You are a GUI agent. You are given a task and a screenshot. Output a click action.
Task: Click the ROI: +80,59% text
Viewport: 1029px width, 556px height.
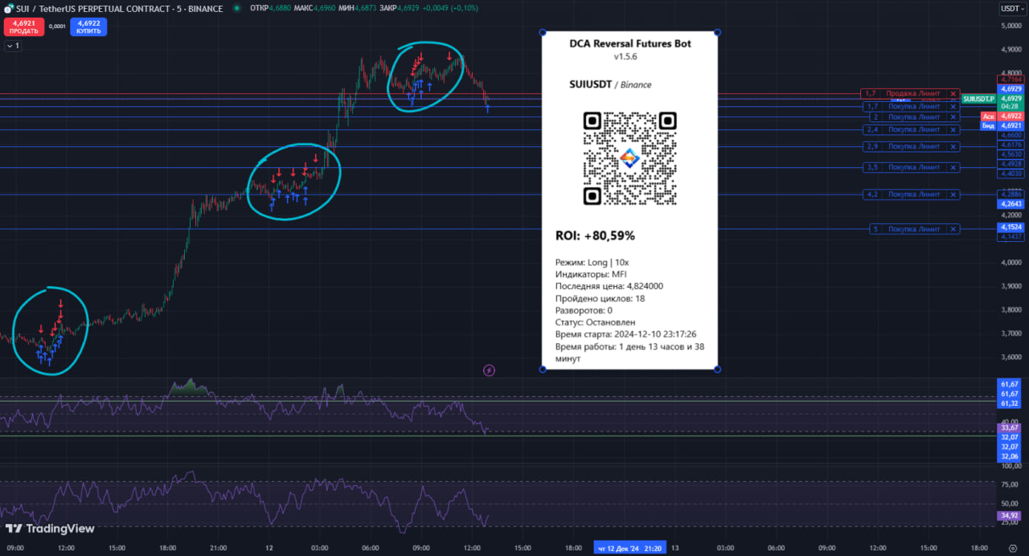pyautogui.click(x=595, y=235)
